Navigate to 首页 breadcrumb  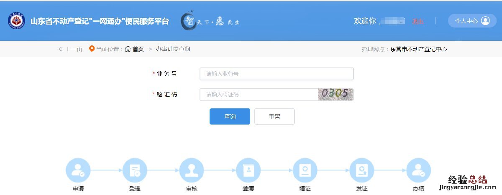tap(138, 49)
